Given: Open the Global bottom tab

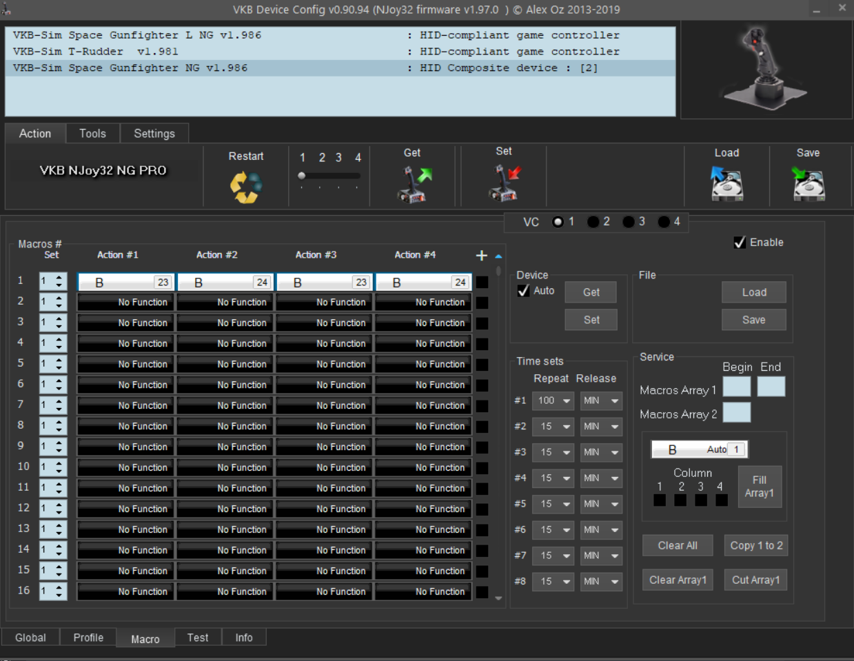Looking at the screenshot, I should (x=30, y=638).
